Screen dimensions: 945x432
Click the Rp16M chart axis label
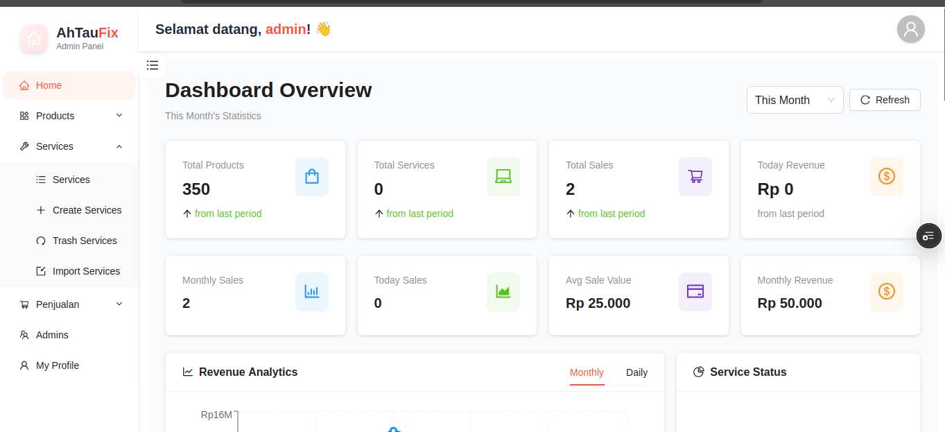coord(216,415)
